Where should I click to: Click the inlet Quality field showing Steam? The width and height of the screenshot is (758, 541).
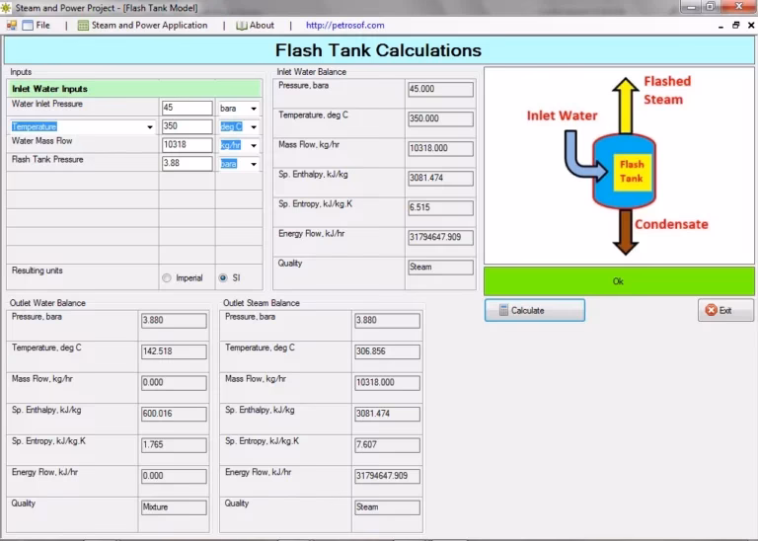(440, 268)
